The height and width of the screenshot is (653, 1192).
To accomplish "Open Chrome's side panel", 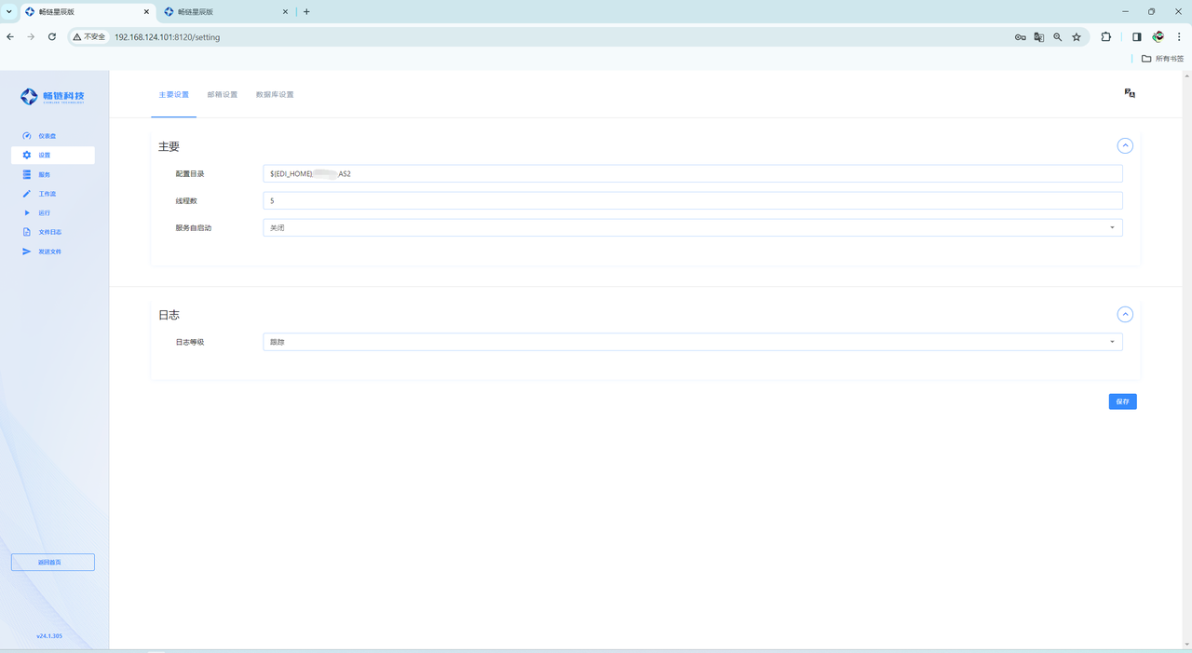I will 1136,37.
